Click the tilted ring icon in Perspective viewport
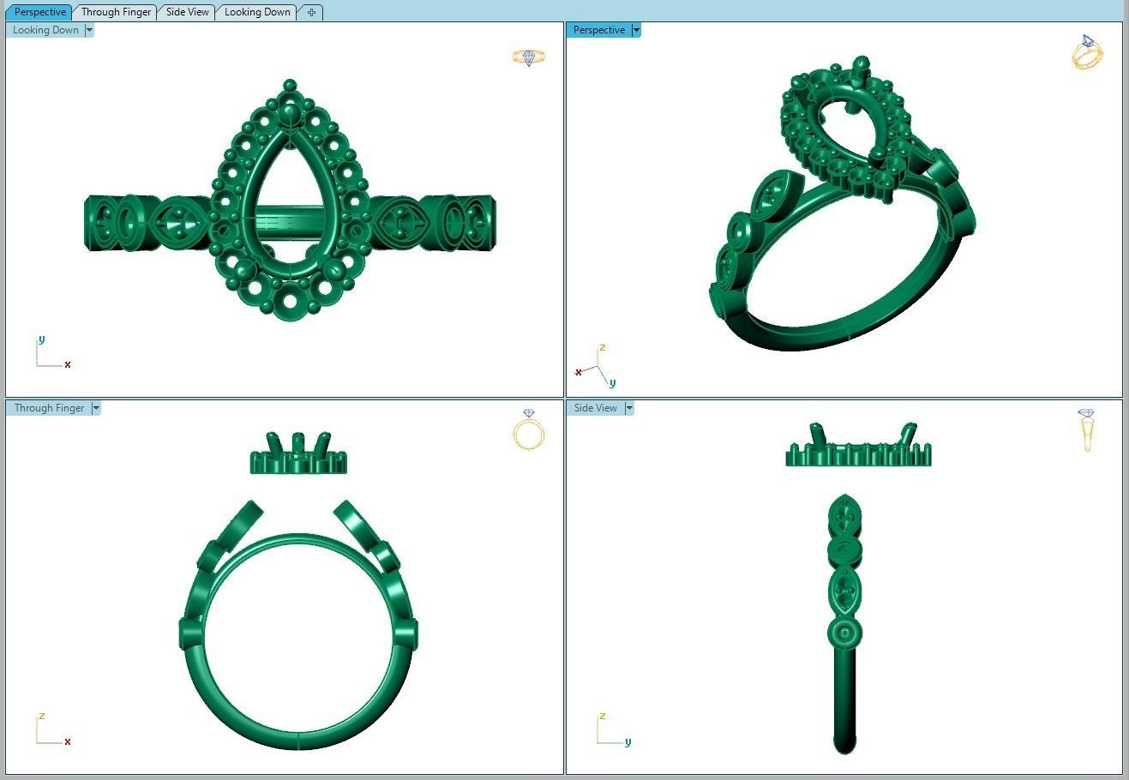Image resolution: width=1129 pixels, height=780 pixels. tap(1087, 52)
